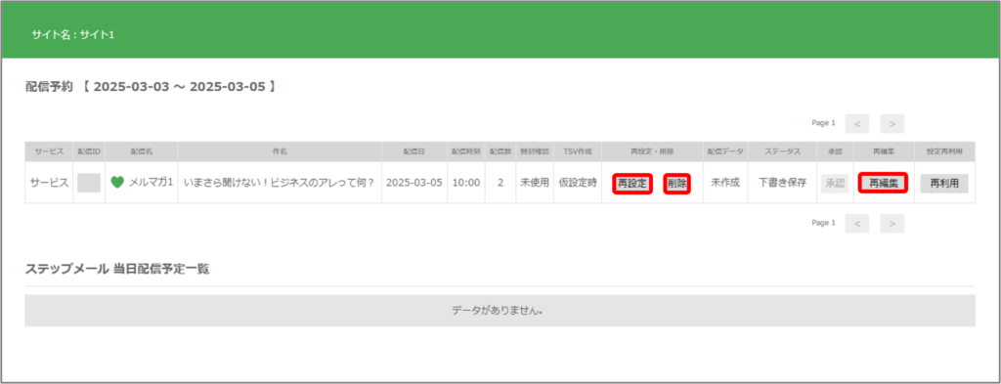
Task: Click the ステータス column header
Action: pos(783,151)
